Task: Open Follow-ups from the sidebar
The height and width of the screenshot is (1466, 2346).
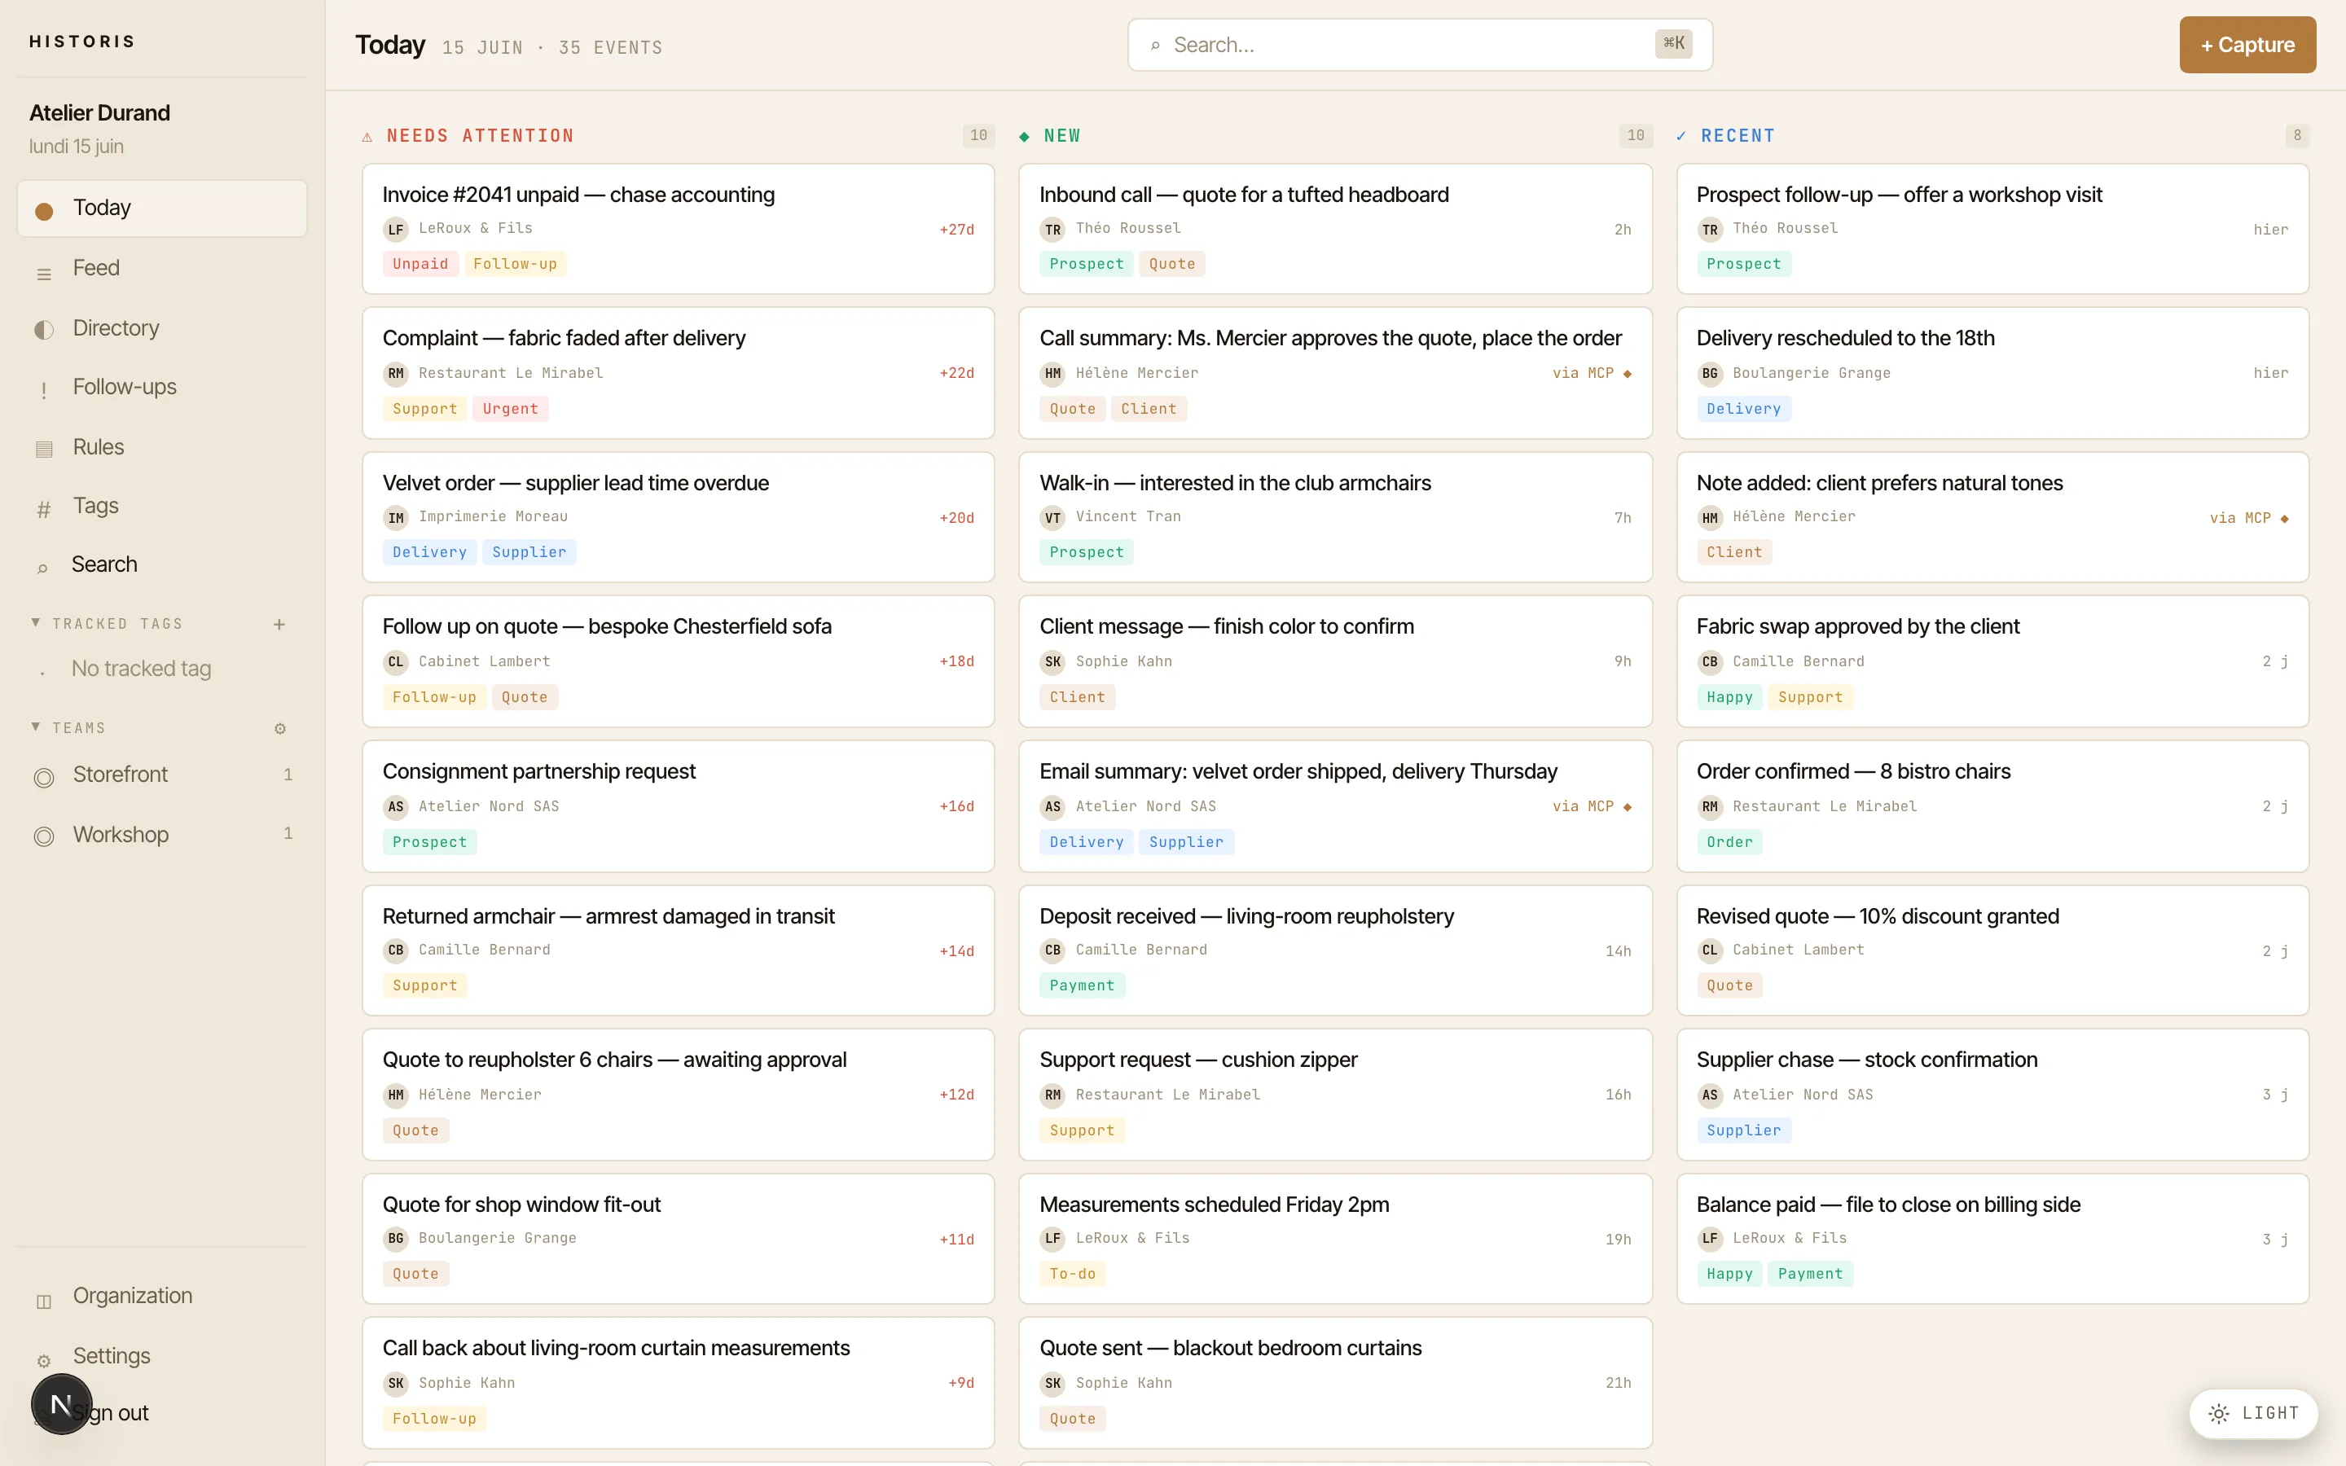Action: [162, 387]
